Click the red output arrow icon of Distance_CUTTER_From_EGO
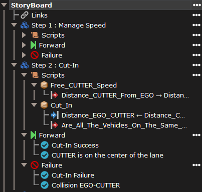Screen dimensions: 202x192 (x=55, y=95)
